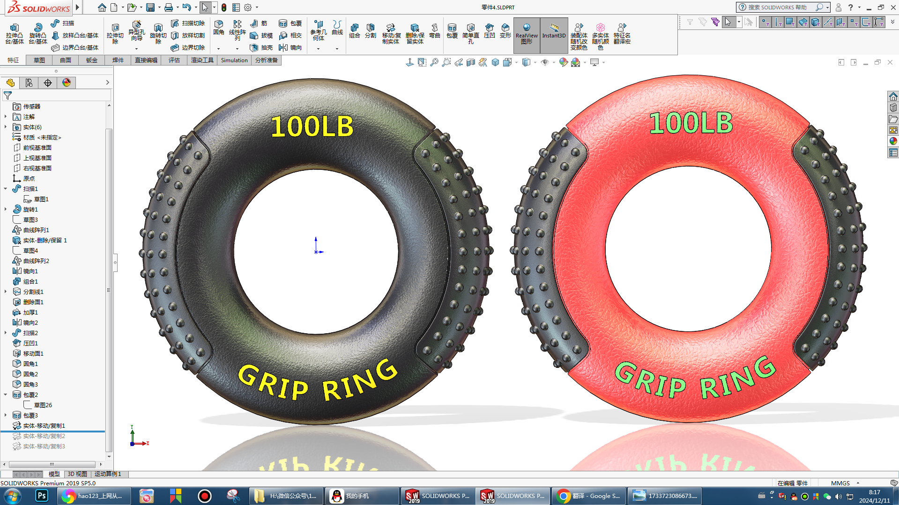Toggle the Filter Planes selection filter
The height and width of the screenshot is (505, 899).
841,22
